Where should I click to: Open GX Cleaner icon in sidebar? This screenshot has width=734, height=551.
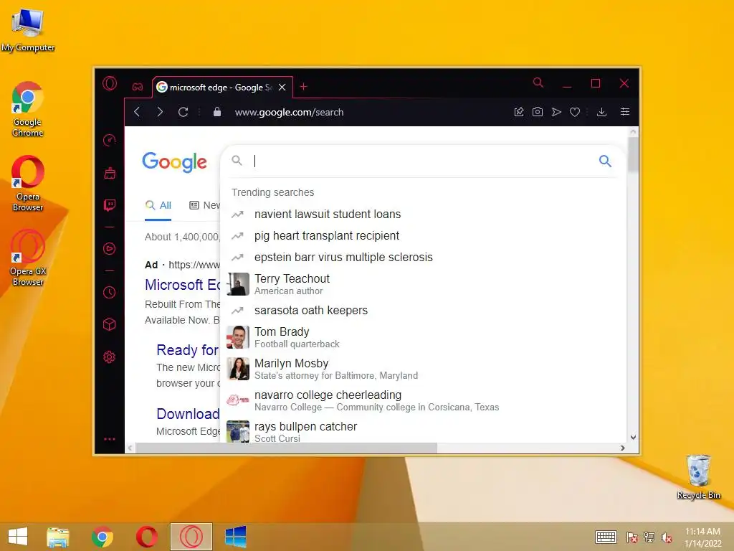(x=110, y=173)
